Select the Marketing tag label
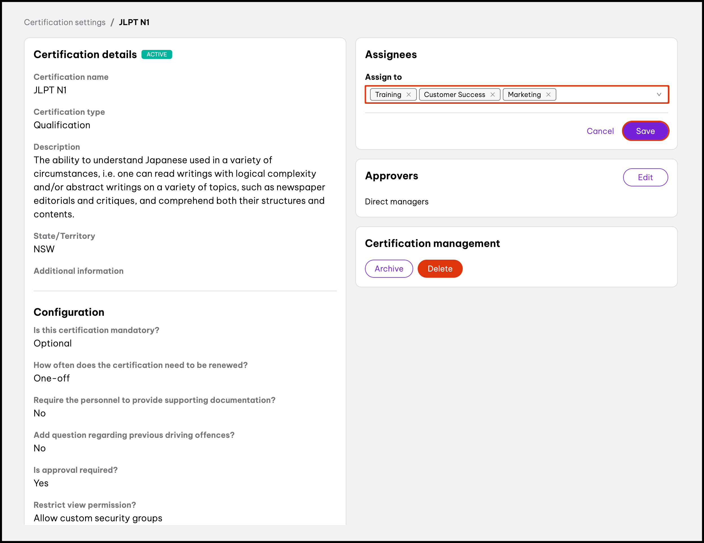 524,94
